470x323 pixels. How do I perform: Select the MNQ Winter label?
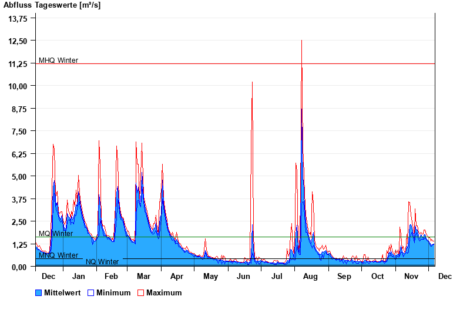point(58,255)
